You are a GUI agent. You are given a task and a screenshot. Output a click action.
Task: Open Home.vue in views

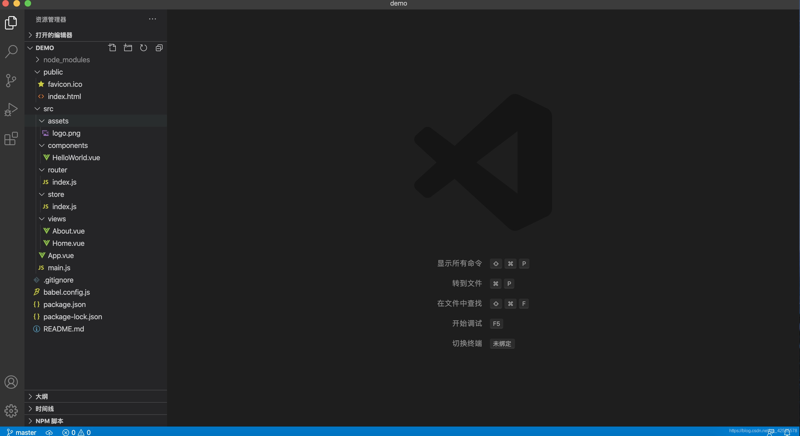pyautogui.click(x=96, y=243)
